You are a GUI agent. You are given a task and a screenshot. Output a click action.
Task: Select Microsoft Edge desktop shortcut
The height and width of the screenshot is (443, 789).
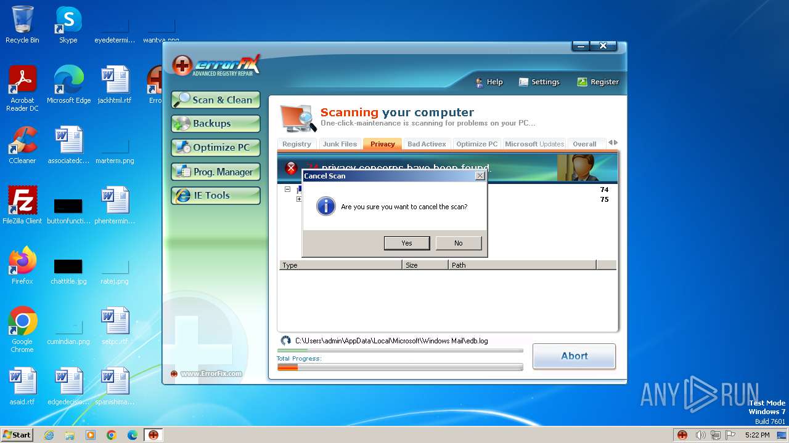[68, 85]
